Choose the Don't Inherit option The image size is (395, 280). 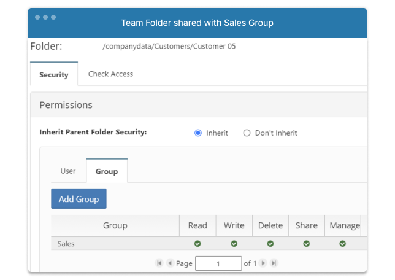tap(247, 133)
